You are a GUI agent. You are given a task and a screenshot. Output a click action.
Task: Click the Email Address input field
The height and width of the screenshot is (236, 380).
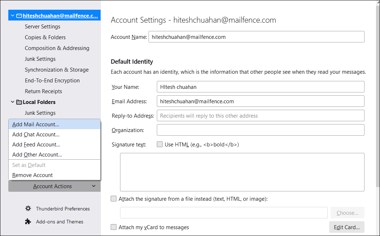point(261,101)
